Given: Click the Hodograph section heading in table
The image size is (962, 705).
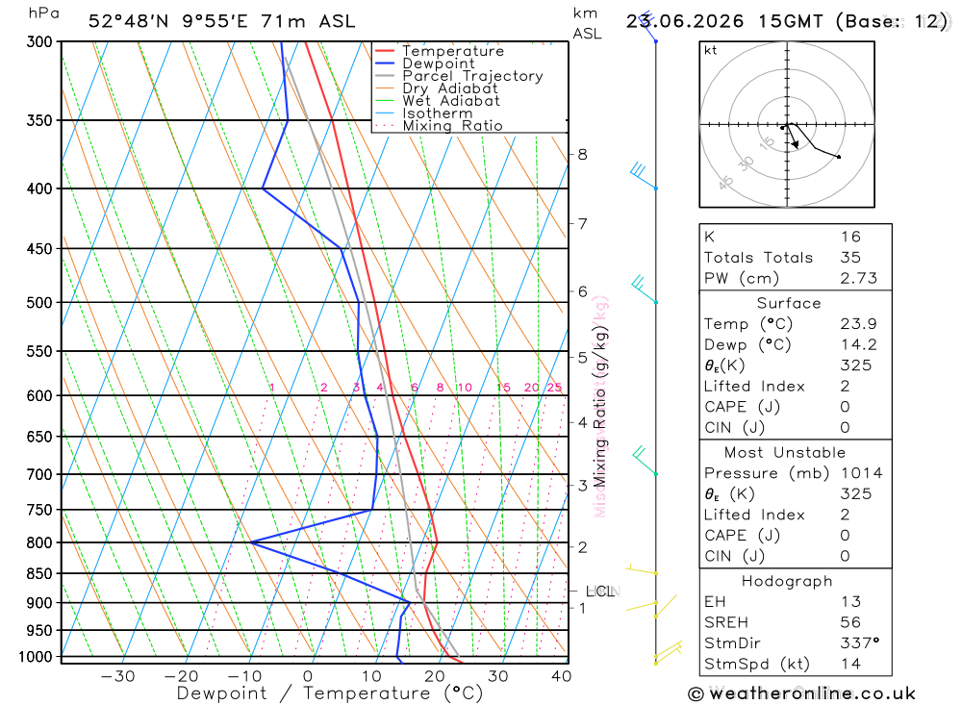Looking at the screenshot, I should tap(787, 582).
